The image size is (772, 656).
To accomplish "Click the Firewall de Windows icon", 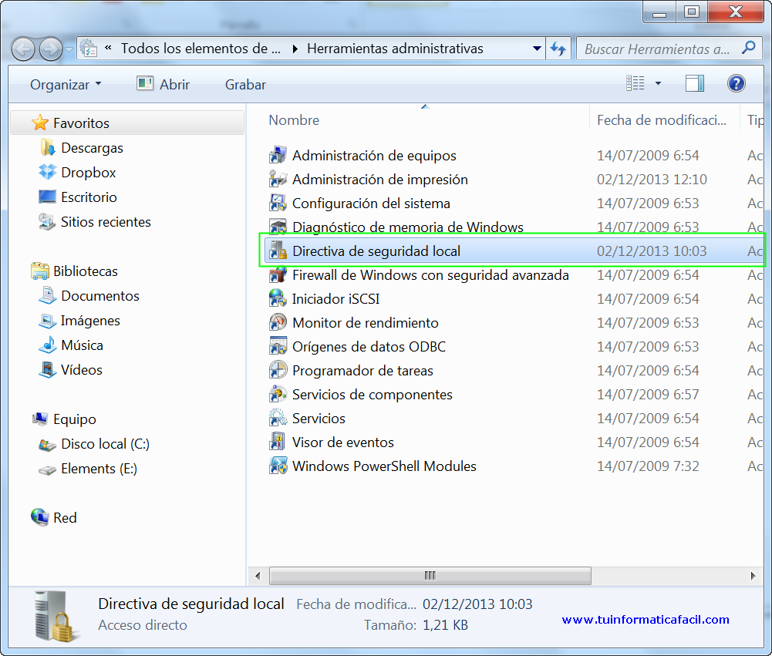I will coord(278,274).
